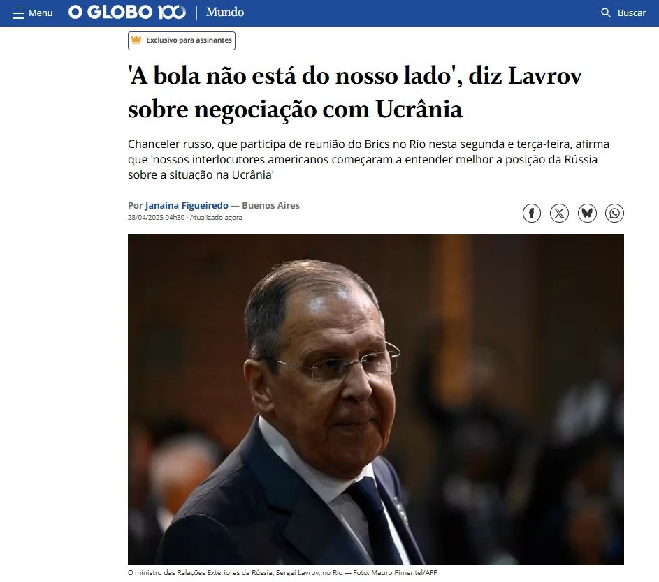
Task: Share article on X
Action: pos(559,213)
